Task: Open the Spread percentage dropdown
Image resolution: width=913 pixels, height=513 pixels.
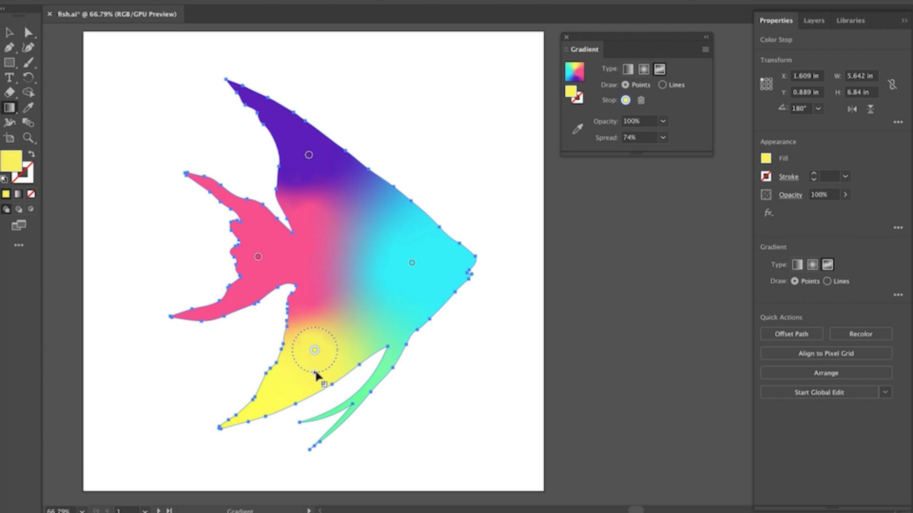Action: click(x=663, y=138)
